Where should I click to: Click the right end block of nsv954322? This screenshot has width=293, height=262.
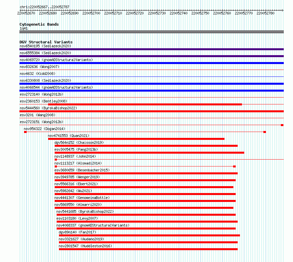coord(265,132)
